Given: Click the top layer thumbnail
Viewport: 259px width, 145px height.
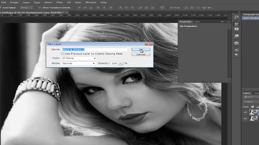Looking at the screenshot, I should (254, 112).
